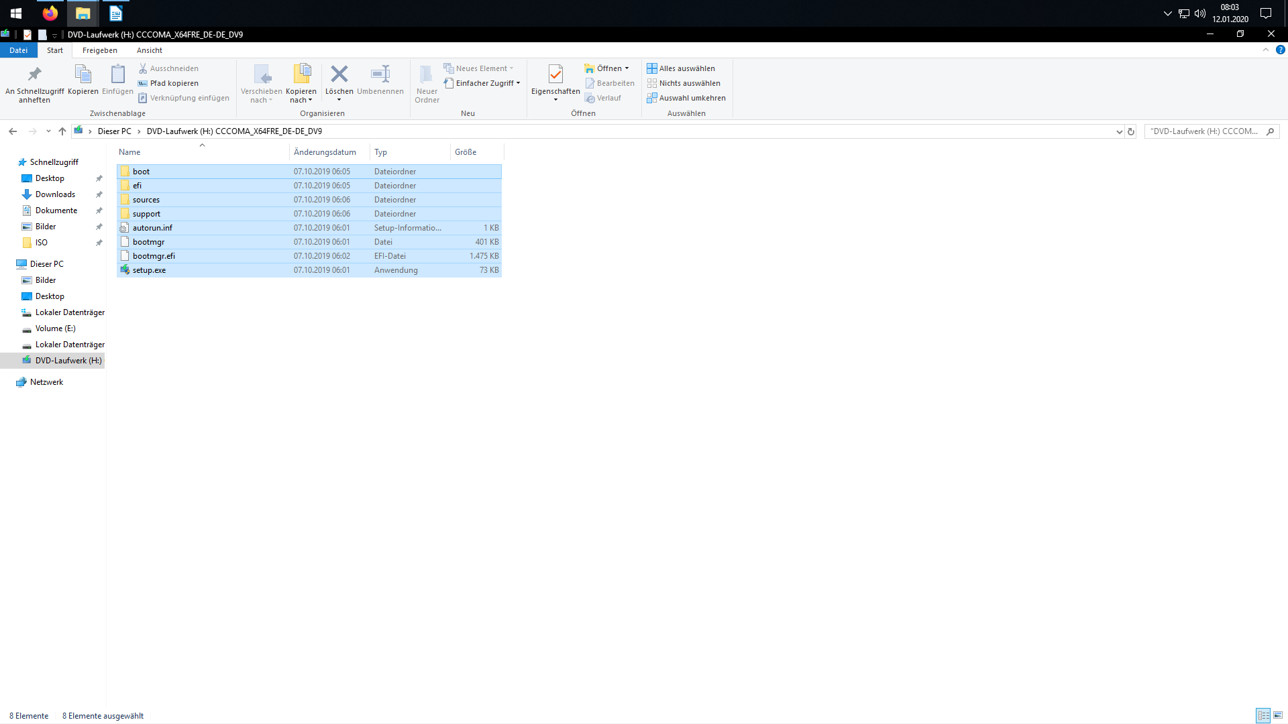1288x724 pixels.
Task: Click Ausschneiden scissors icon
Action: (143, 68)
